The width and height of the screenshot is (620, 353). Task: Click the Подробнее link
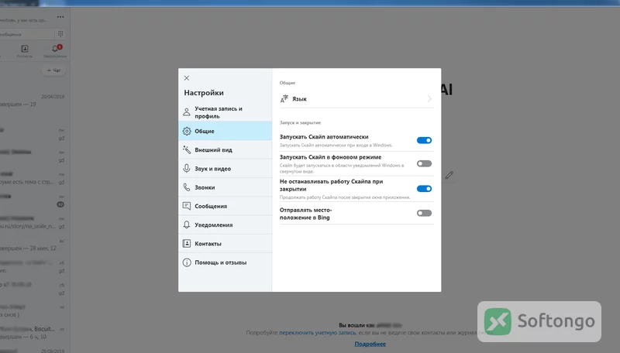(370, 344)
